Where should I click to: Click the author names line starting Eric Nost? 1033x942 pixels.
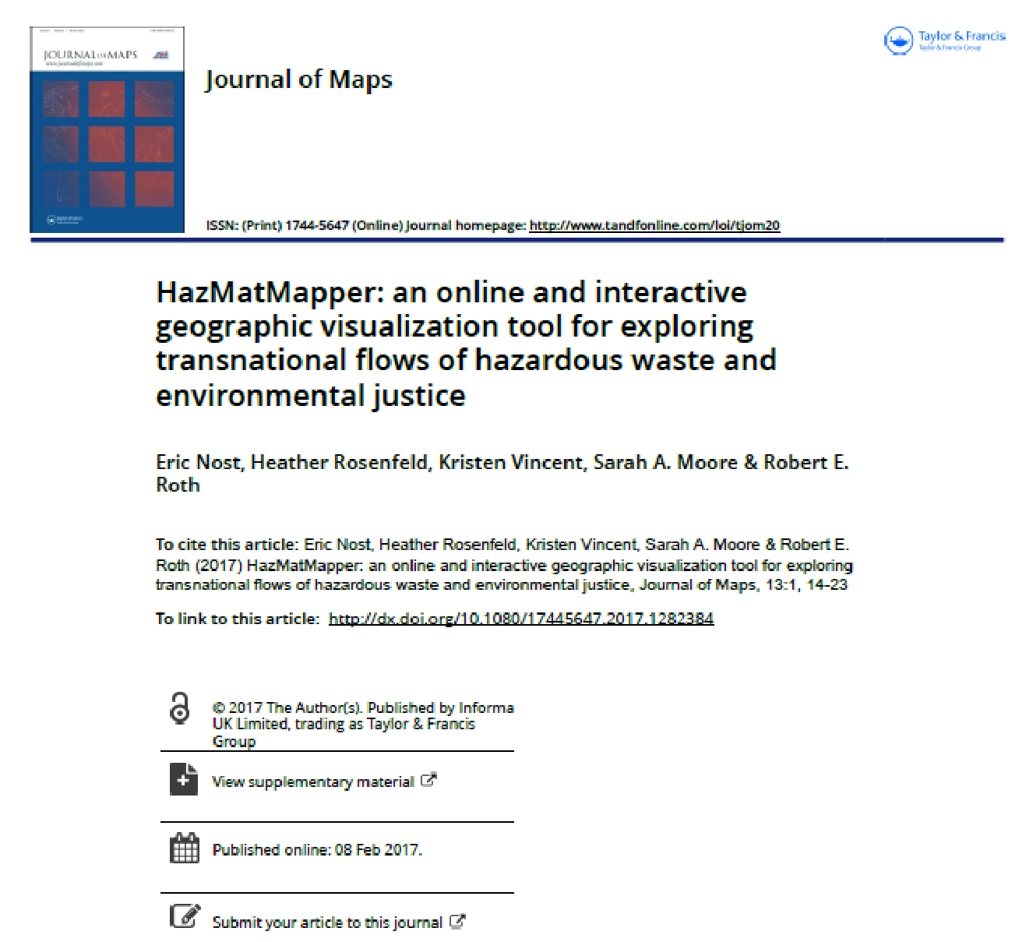[x=502, y=473]
